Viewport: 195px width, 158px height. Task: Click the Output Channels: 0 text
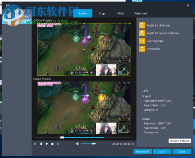[x=151, y=132]
